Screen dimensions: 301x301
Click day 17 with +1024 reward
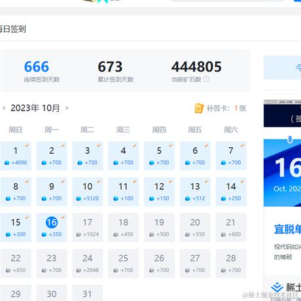[x=88, y=228]
